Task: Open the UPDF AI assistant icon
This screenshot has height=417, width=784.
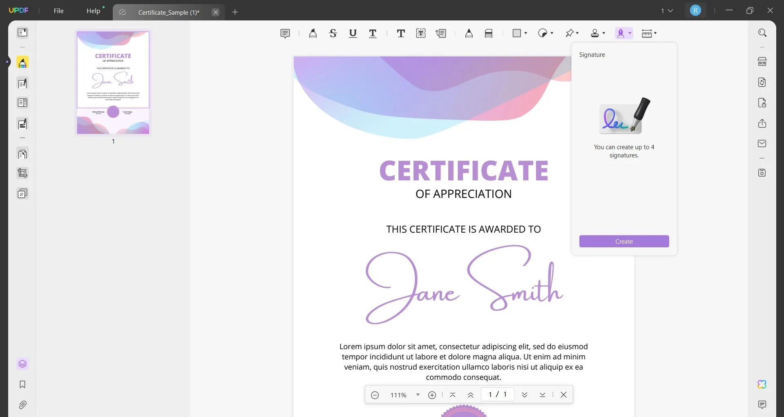Action: 762,384
